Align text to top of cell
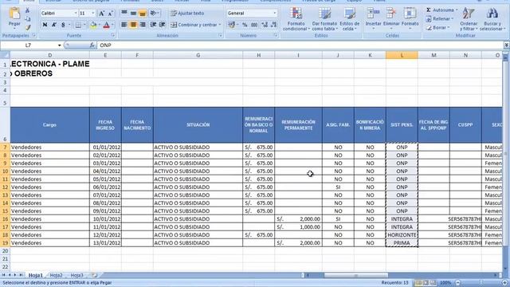Image resolution: width=510 pixels, height=287 pixels. click(124, 13)
